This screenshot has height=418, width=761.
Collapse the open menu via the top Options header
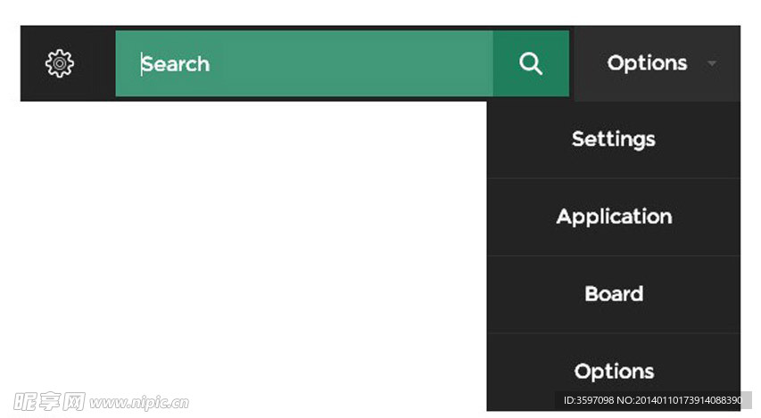658,63
